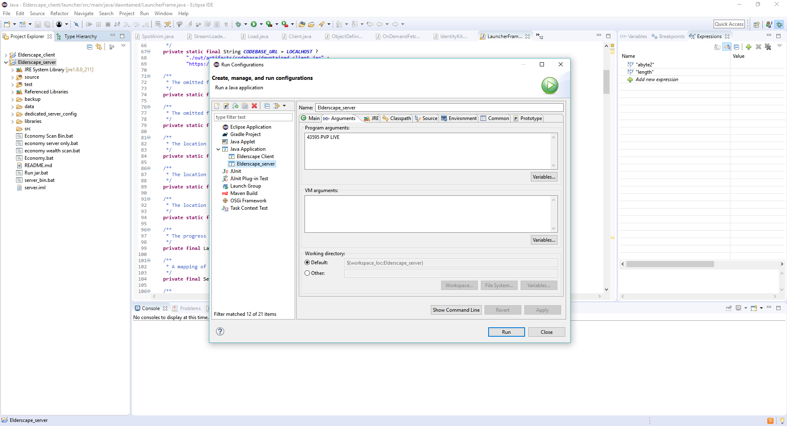Collapse the Java Application configuration group

click(x=218, y=149)
